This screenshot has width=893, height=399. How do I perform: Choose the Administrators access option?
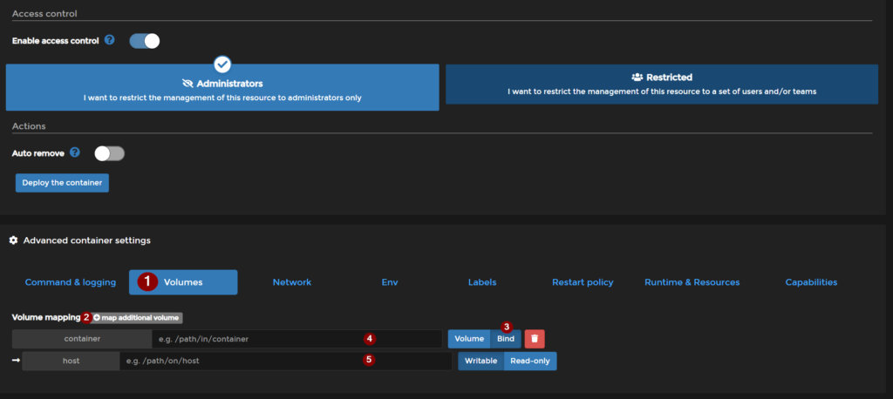[222, 90]
